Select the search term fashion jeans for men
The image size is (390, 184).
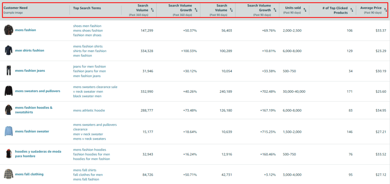90,71
